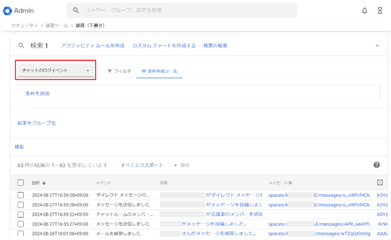Screen dimensions: 391x240
Task: Select the 条件作成ツール tab
Action: tap(159, 71)
